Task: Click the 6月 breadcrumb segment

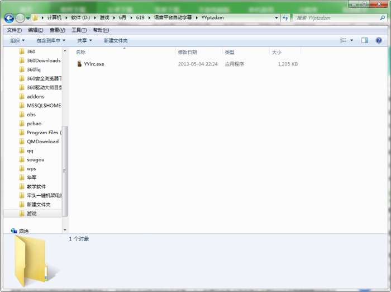Action: 122,17
